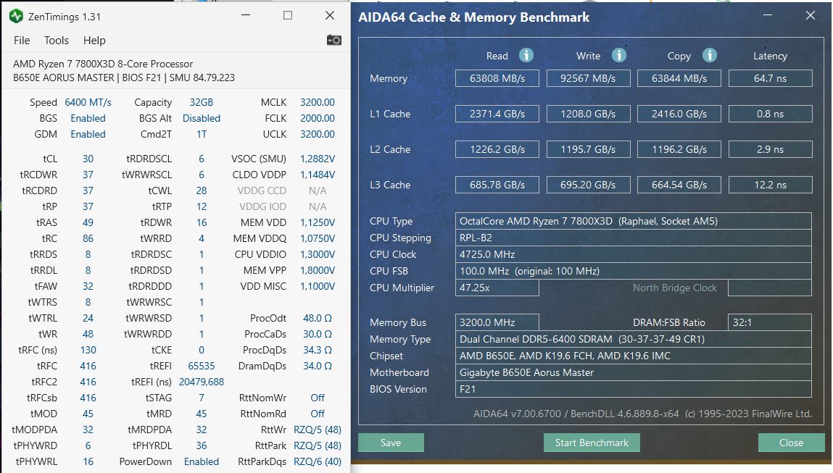Click Memory Latency value 64.7 ns

tap(771, 78)
